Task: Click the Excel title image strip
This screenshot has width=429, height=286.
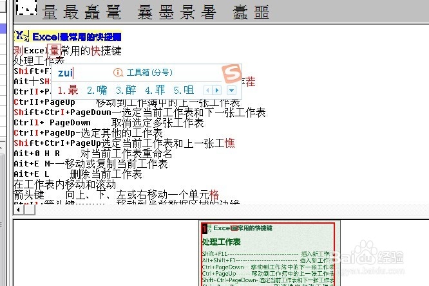Action: point(68,36)
